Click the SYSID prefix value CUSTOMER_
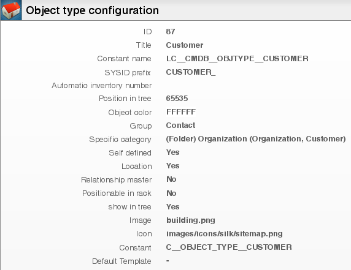This screenshot has height=270, width=351. [191, 72]
